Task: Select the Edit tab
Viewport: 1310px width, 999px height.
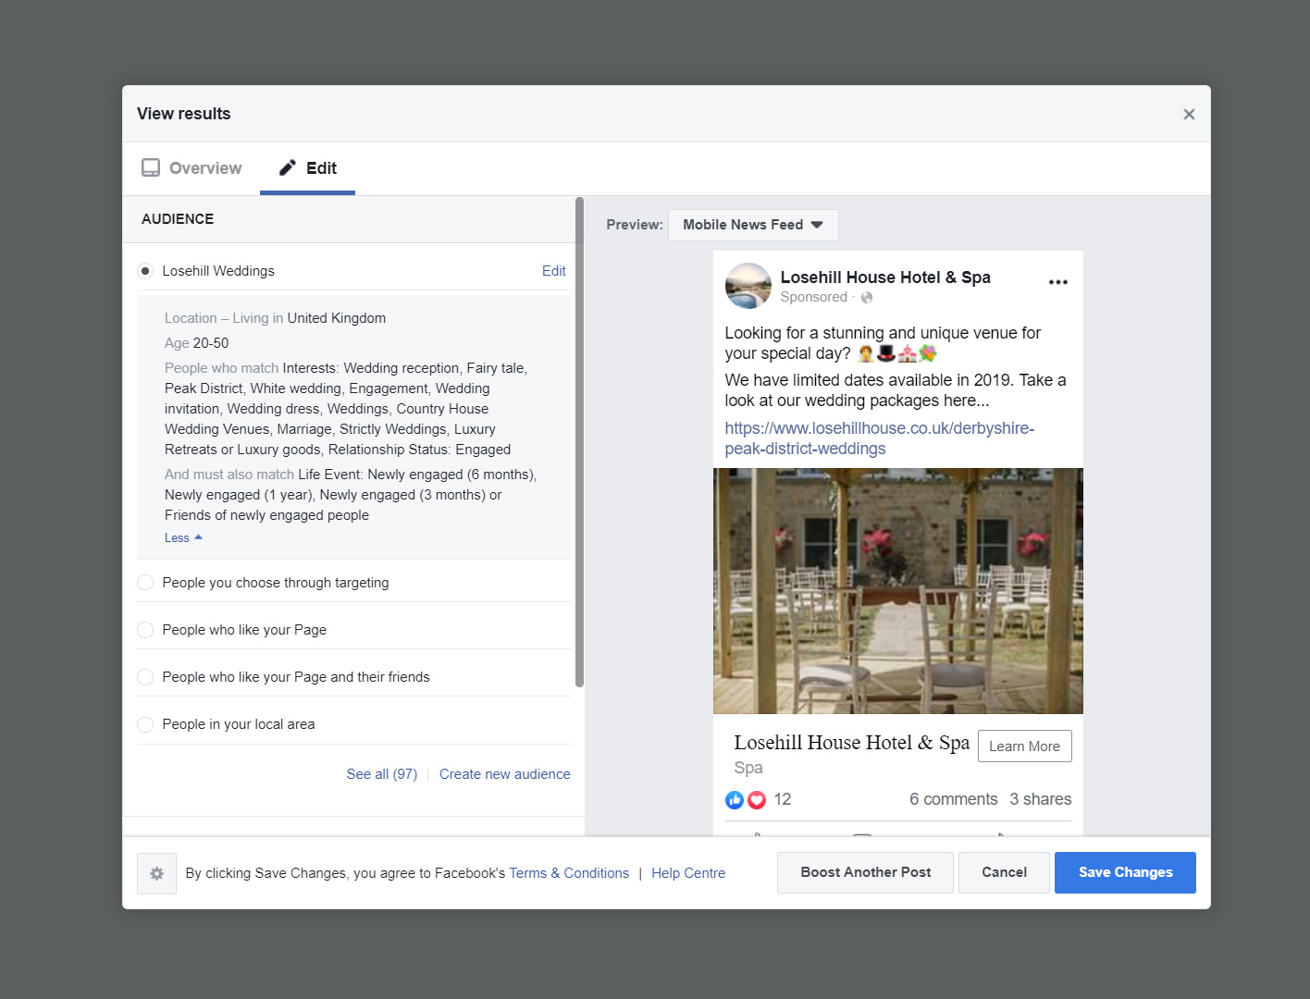Action: tap(308, 167)
